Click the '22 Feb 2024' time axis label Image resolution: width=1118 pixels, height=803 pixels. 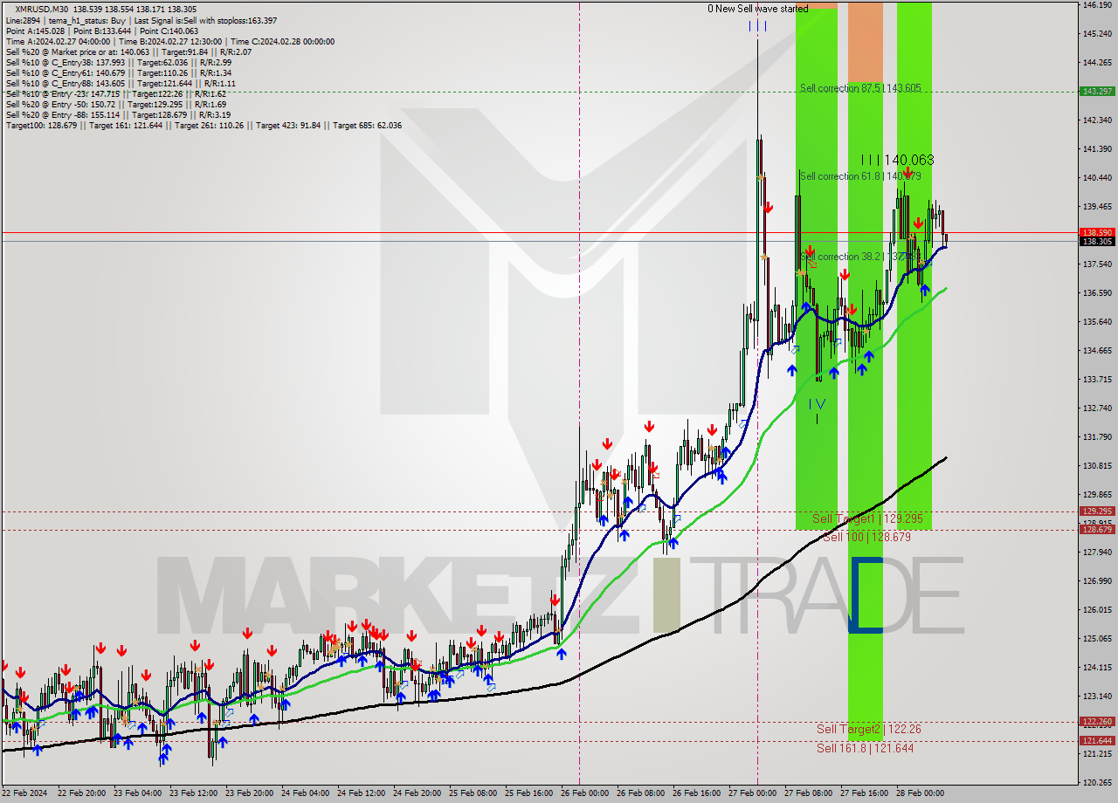coord(24,793)
